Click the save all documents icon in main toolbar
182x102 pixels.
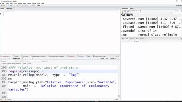(x=11, y=6)
